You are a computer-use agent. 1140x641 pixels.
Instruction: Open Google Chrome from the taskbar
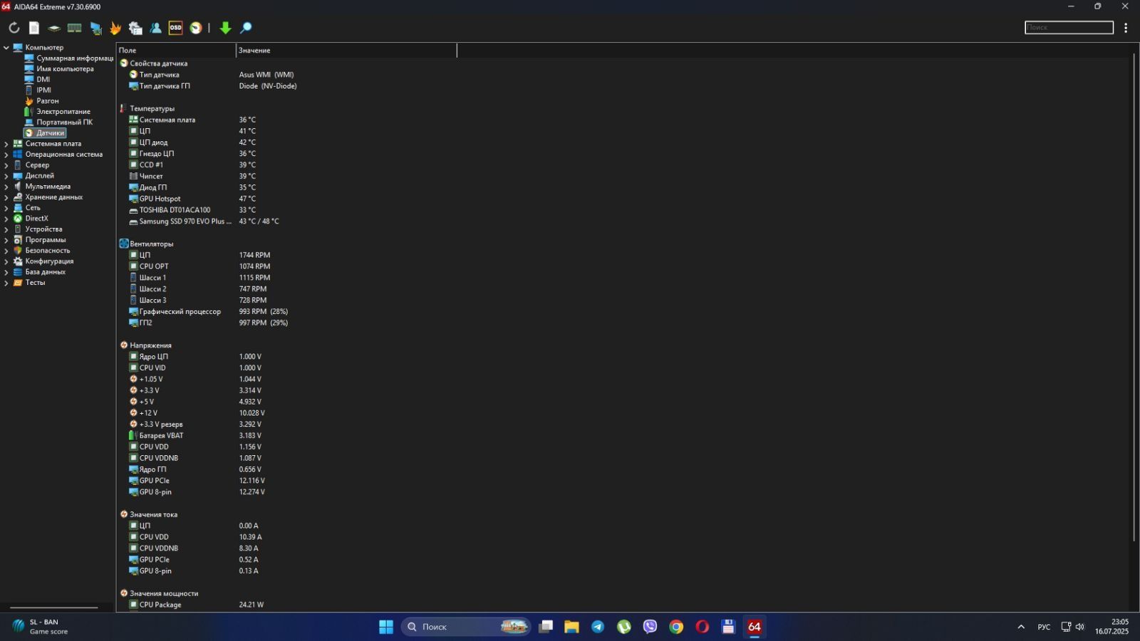click(676, 627)
